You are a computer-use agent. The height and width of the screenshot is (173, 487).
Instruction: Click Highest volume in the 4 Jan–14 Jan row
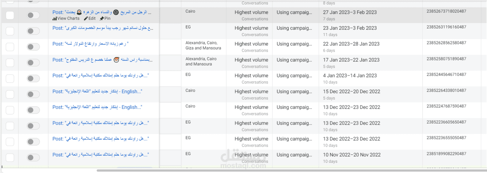click(x=251, y=75)
